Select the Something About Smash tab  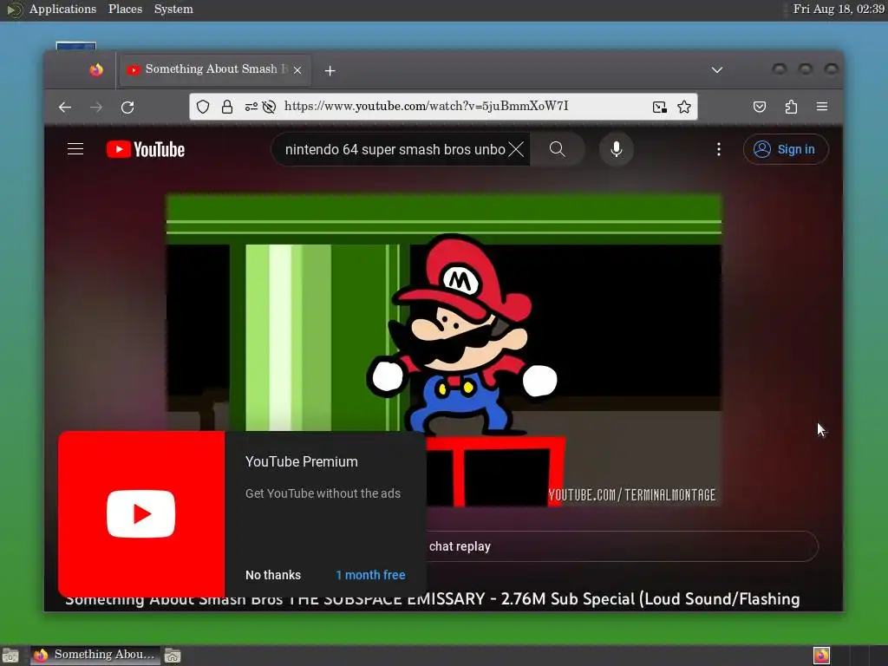point(215,69)
